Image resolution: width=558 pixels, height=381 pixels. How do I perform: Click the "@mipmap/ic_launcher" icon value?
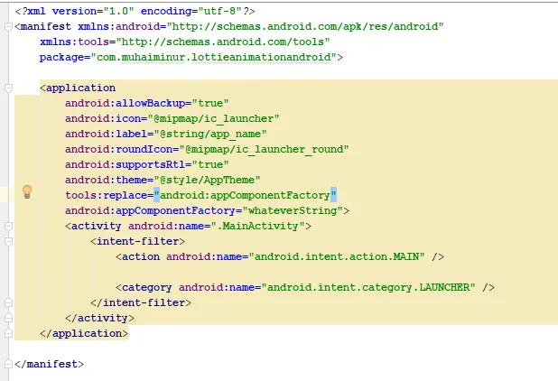coord(213,118)
